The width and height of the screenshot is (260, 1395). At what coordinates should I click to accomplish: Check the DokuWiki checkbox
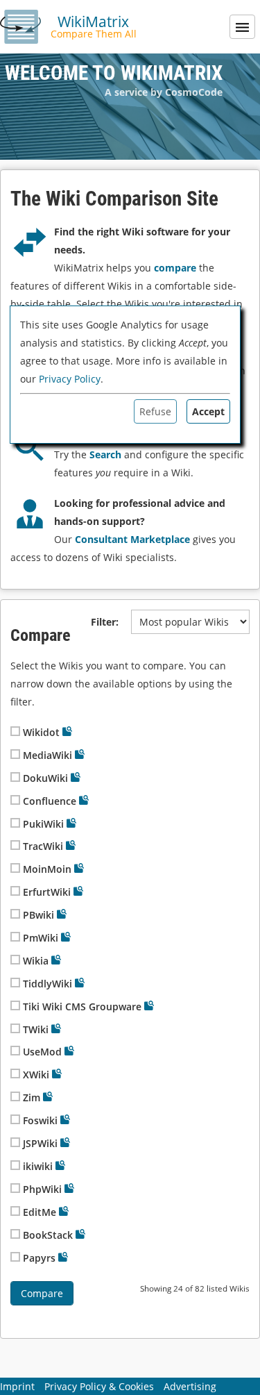[15, 777]
